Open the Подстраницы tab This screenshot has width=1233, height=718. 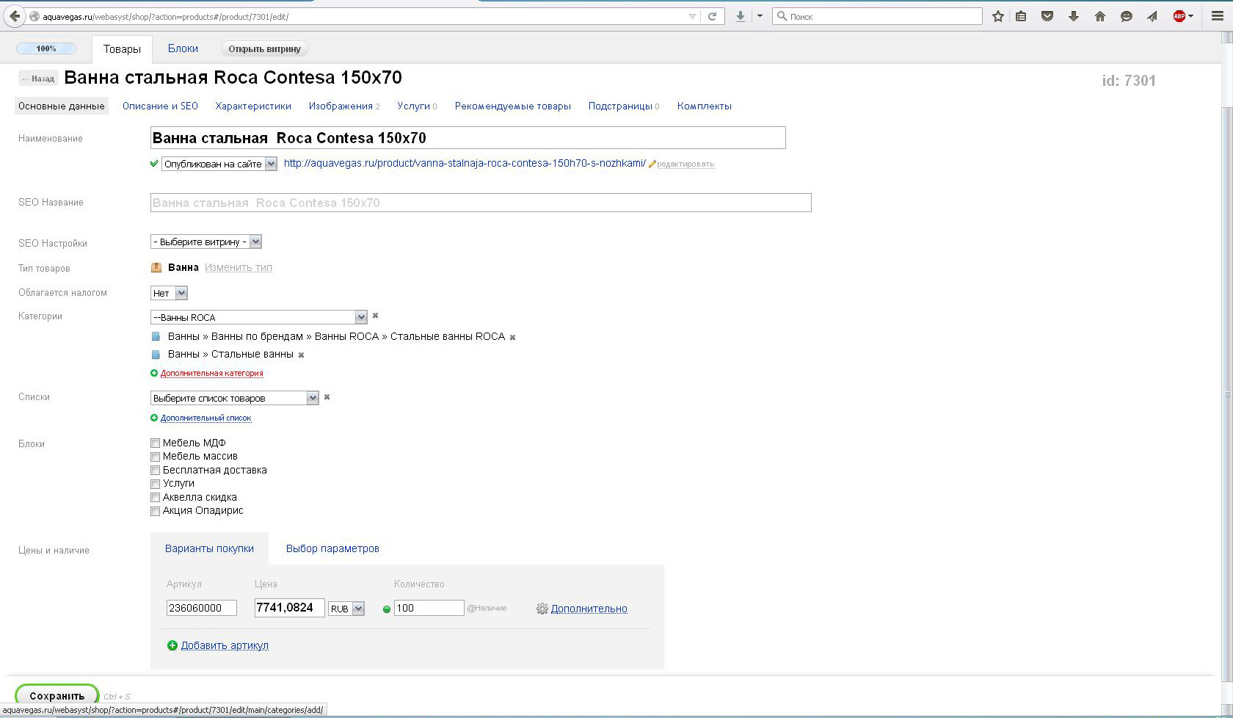coord(624,106)
